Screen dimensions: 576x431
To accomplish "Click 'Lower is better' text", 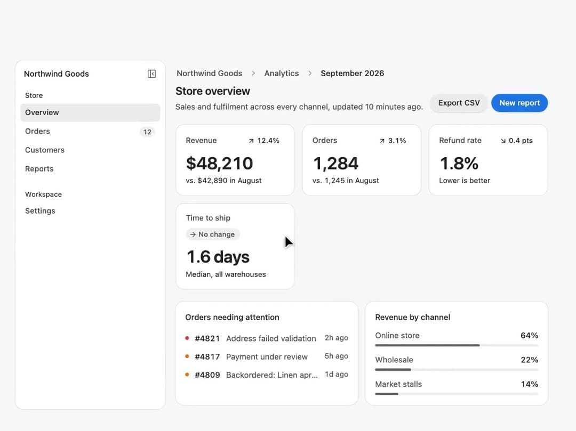I will (x=465, y=181).
